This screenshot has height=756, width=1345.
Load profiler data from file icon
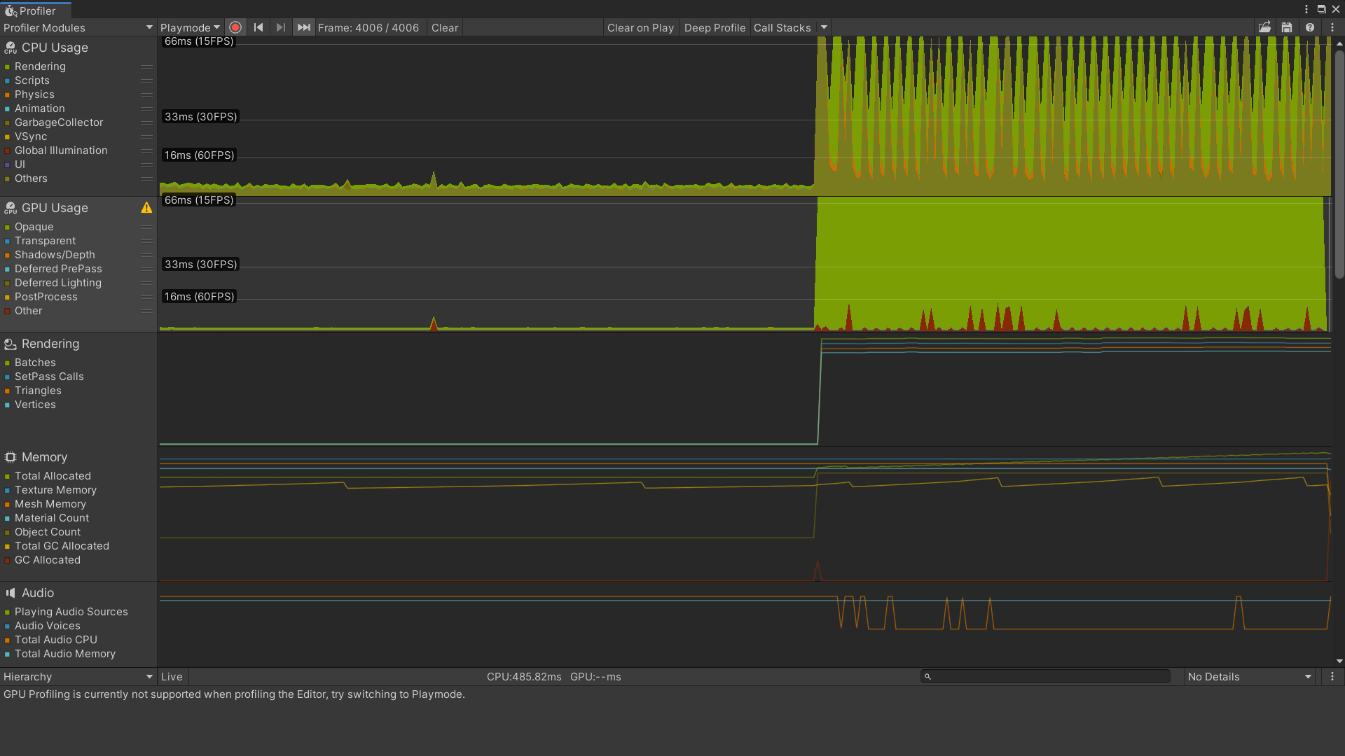1264,27
